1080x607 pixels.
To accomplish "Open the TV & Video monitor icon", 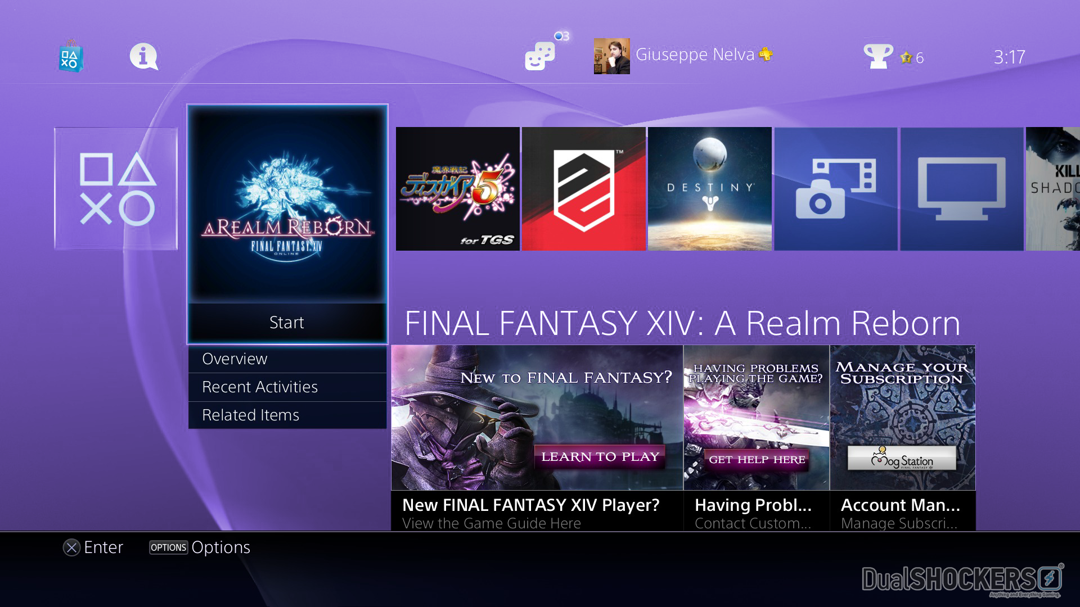I will point(962,189).
